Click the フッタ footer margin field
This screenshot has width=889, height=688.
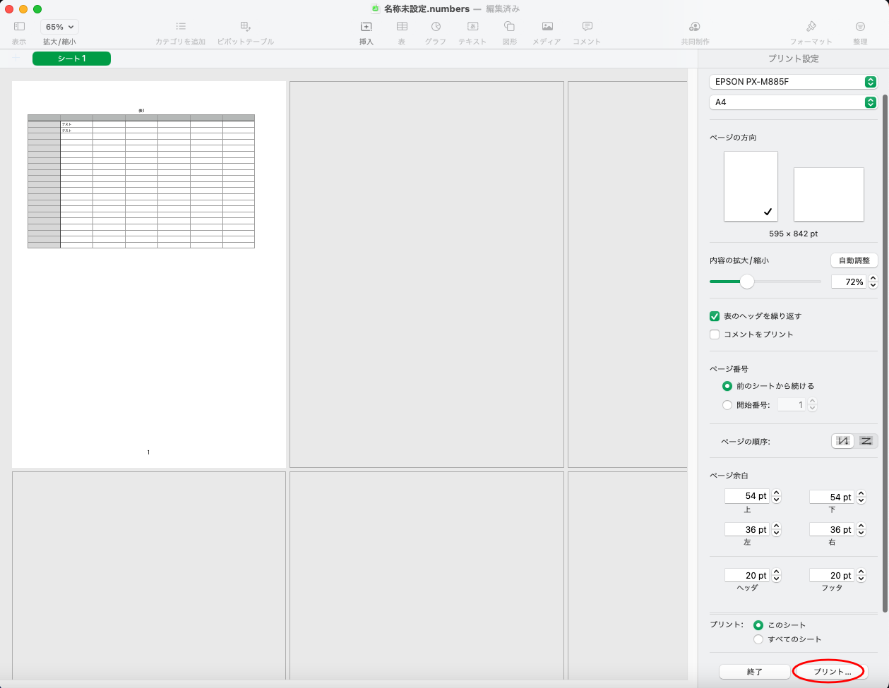coord(832,575)
